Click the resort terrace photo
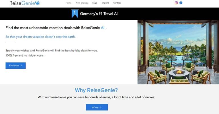 tap(178, 52)
